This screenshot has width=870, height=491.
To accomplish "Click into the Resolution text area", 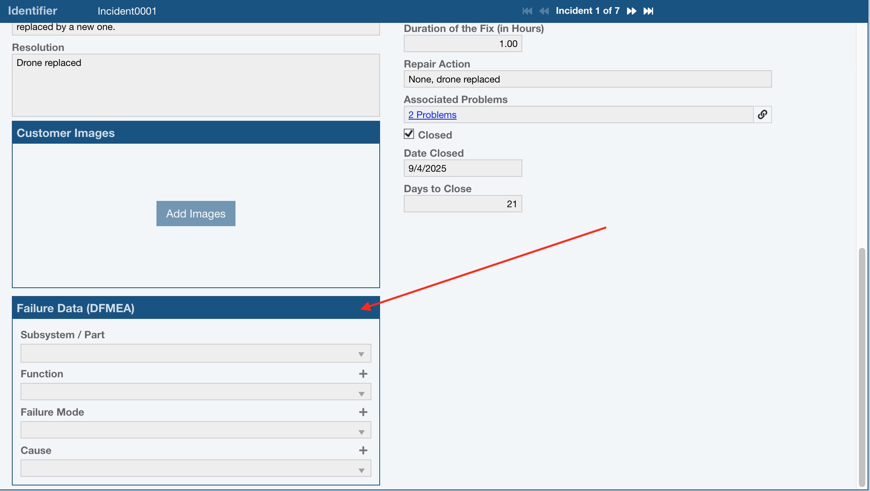I will click(196, 85).
